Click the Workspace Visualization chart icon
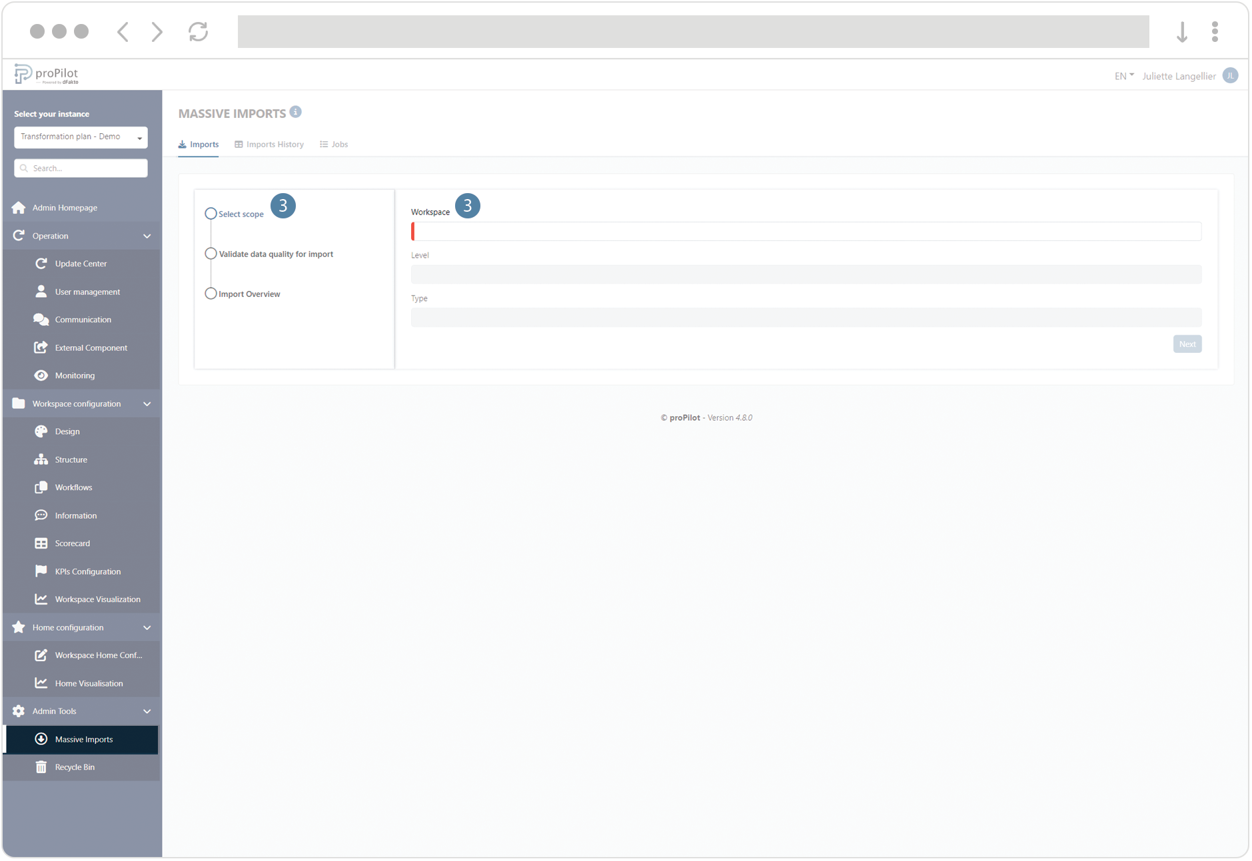This screenshot has width=1252, height=861. pos(41,599)
